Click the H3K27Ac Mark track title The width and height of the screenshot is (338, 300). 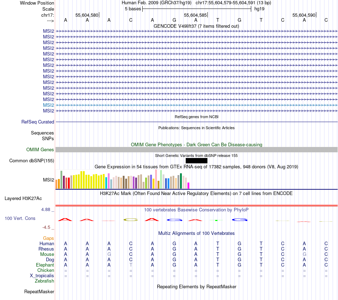tap(196, 193)
